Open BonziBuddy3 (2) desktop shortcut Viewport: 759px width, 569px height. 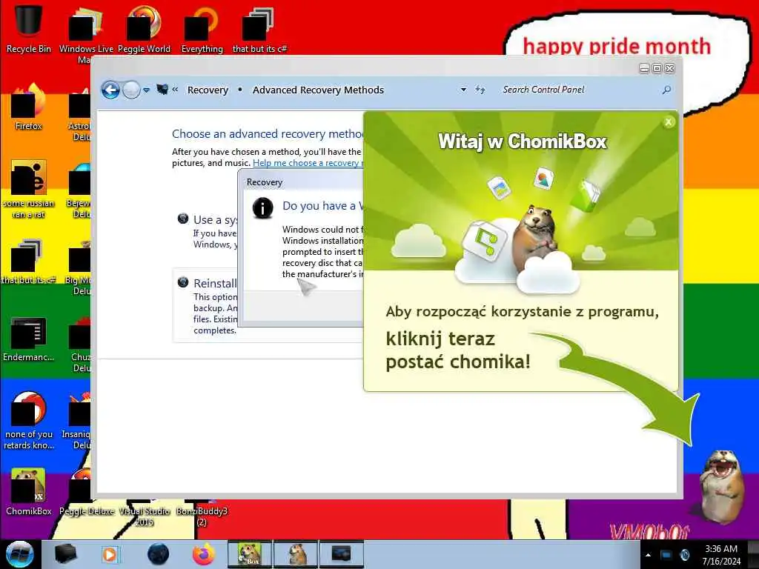point(202,516)
